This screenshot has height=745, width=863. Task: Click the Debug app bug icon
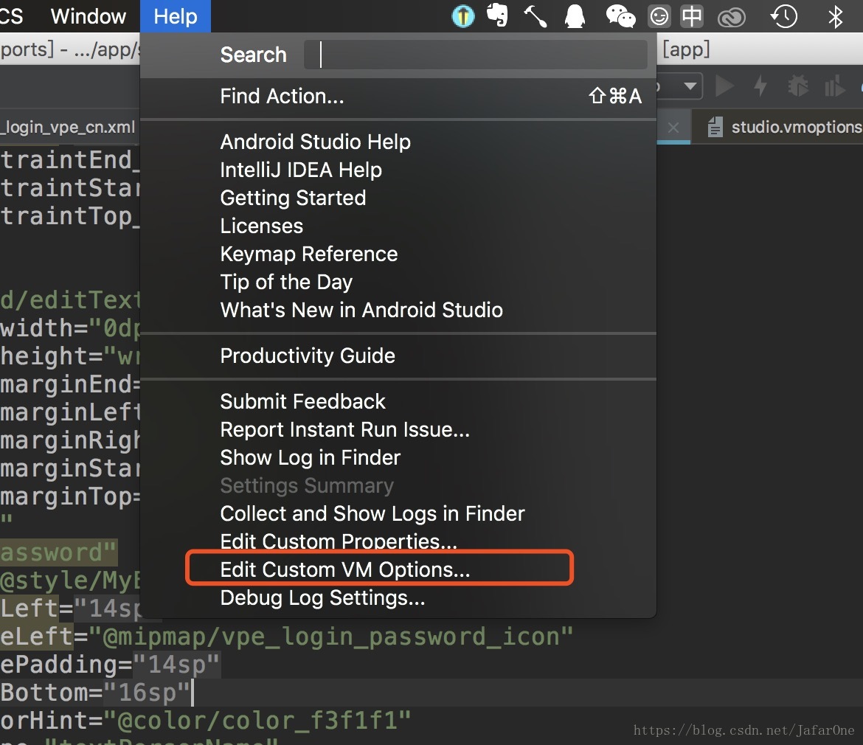[x=797, y=86]
